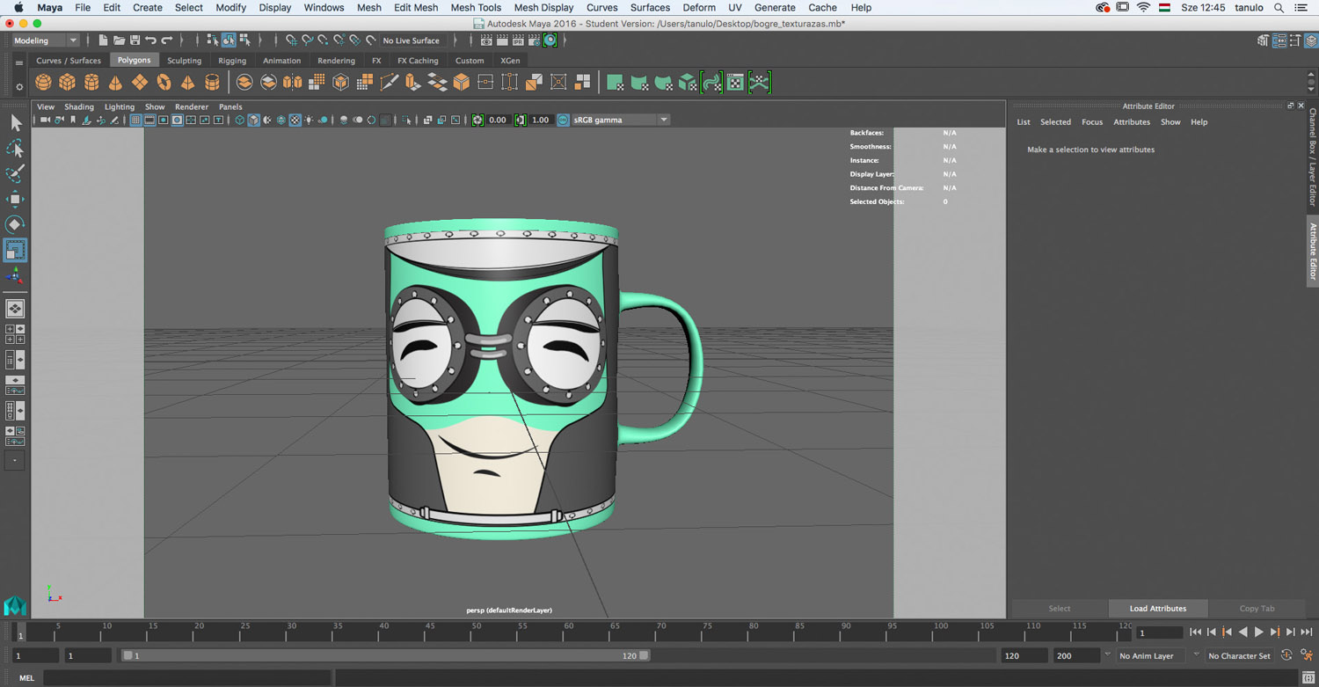Open the Script Editor icon
1319x687 pixels.
(1308, 678)
